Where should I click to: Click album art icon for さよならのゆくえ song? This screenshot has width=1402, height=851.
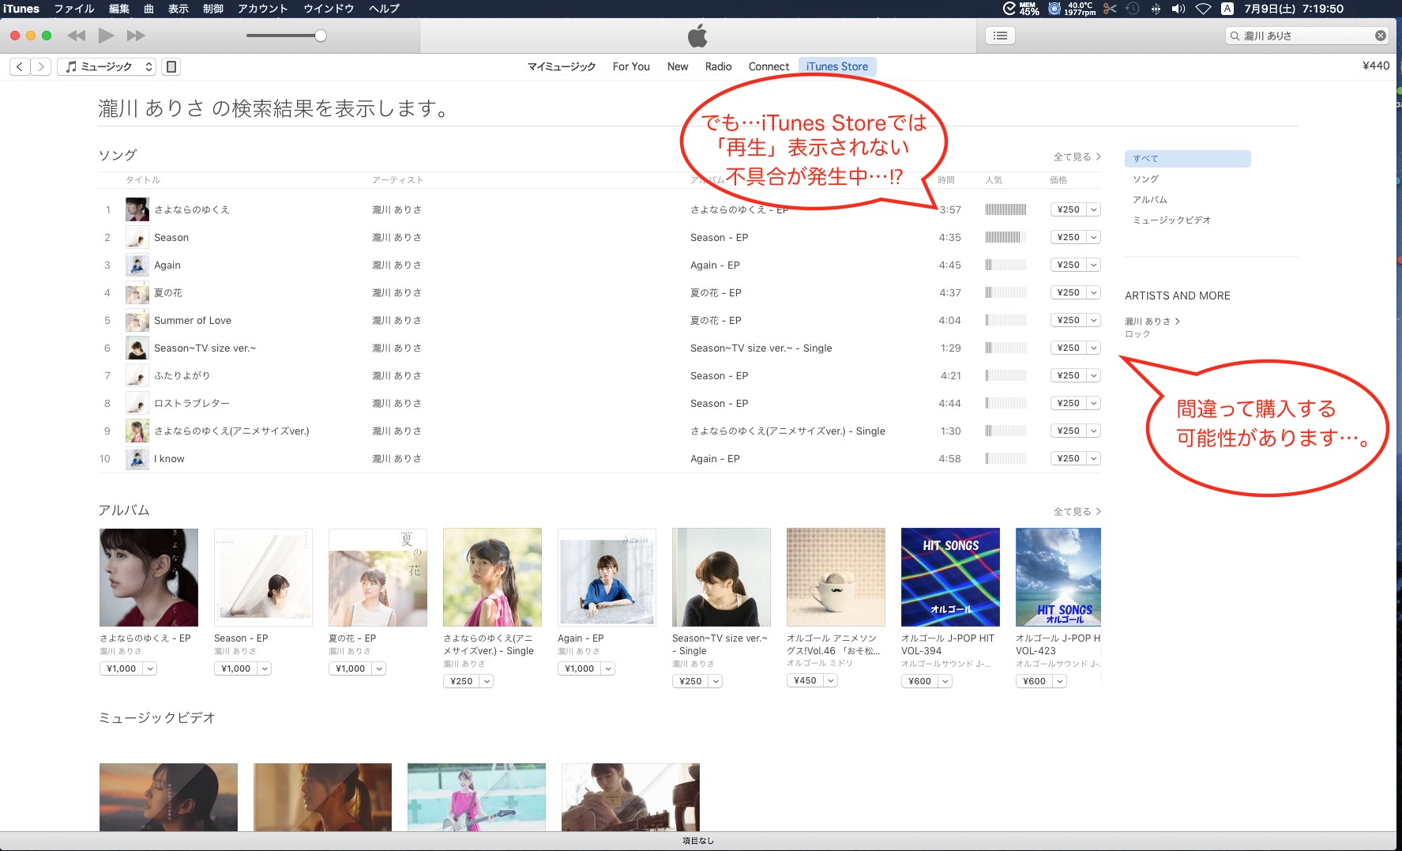[137, 209]
